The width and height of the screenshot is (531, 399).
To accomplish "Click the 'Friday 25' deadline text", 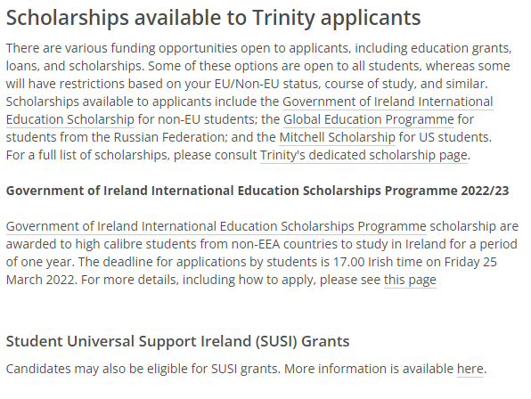I will (470, 262).
